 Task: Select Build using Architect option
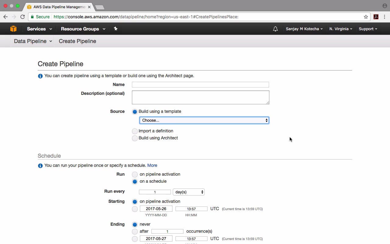[135, 138]
